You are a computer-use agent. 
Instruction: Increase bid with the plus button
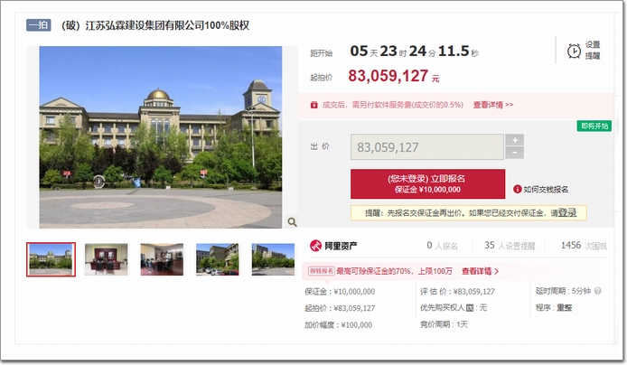coord(515,140)
